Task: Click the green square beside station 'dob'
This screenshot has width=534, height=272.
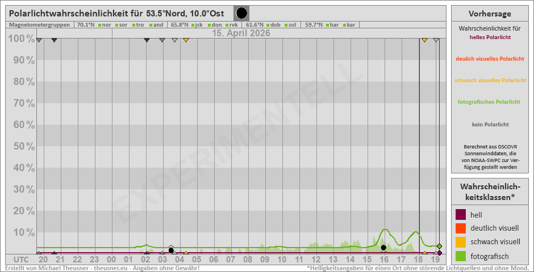Action: pyautogui.click(x=268, y=25)
